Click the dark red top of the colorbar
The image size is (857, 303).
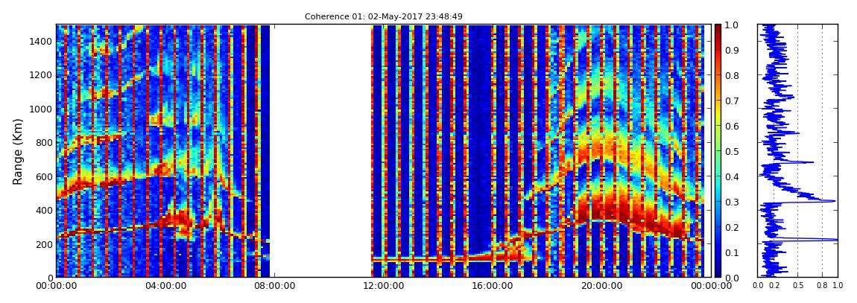[718, 28]
